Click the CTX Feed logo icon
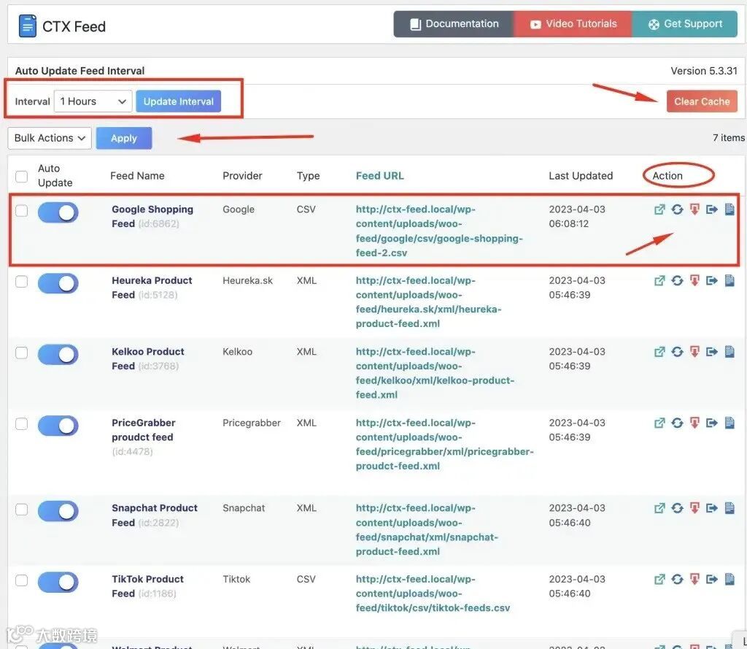 [x=27, y=26]
